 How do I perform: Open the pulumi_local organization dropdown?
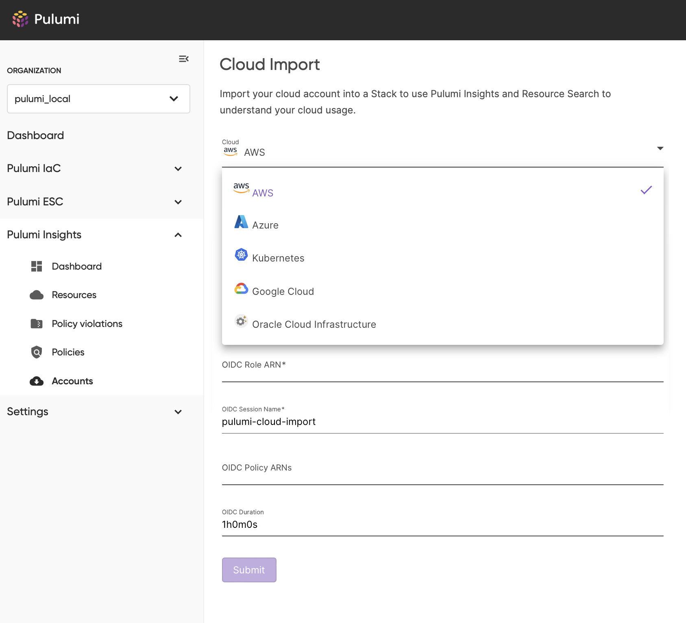pyautogui.click(x=98, y=99)
